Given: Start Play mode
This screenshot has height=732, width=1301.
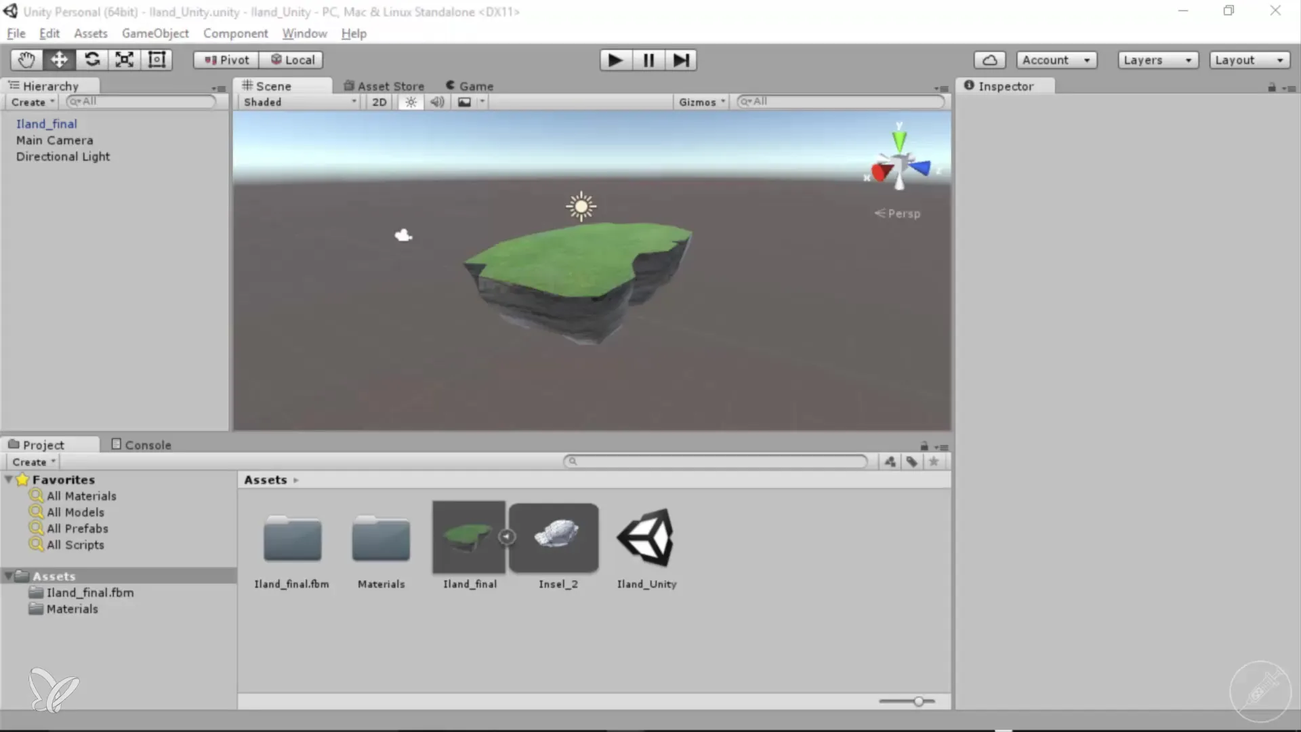Looking at the screenshot, I should (x=615, y=60).
